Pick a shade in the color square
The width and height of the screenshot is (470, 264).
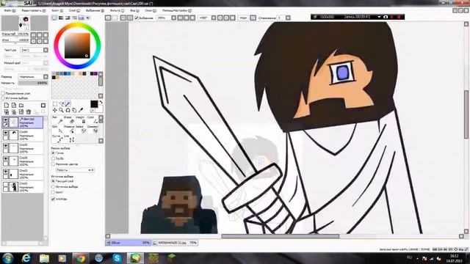[x=77, y=45]
